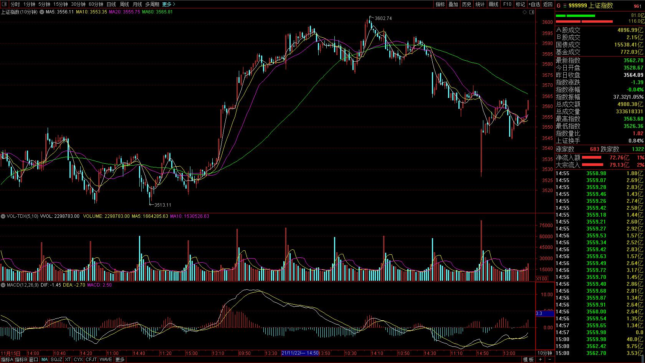Click the MA10: 3553.35 indicator value
The image size is (645, 363).
(x=91, y=12)
